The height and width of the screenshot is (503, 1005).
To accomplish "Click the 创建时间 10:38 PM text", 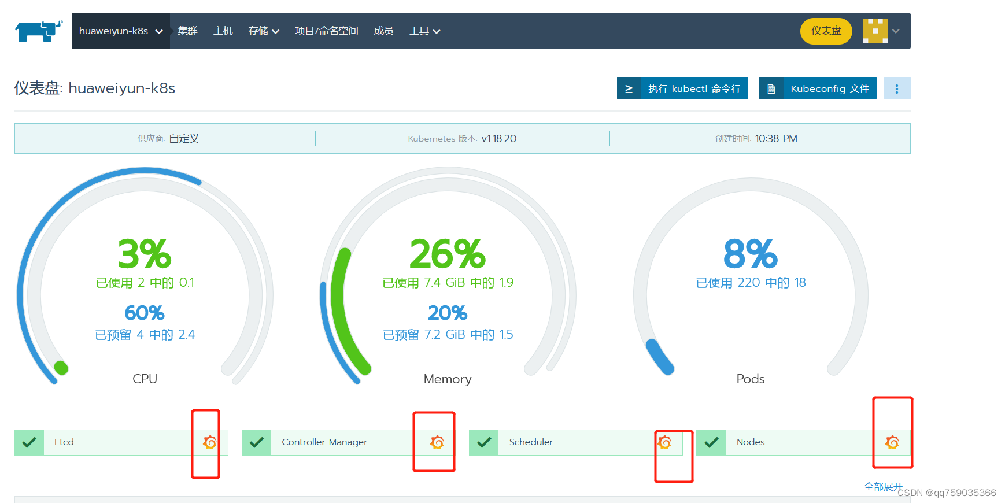I will (x=756, y=139).
